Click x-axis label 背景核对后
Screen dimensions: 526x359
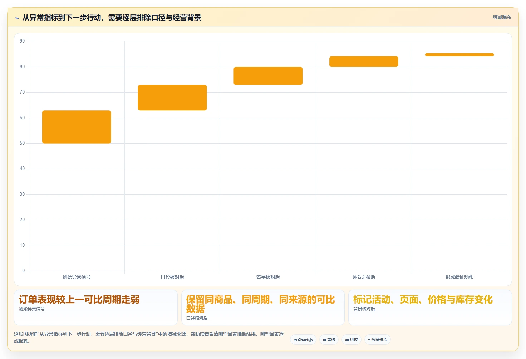click(268, 277)
